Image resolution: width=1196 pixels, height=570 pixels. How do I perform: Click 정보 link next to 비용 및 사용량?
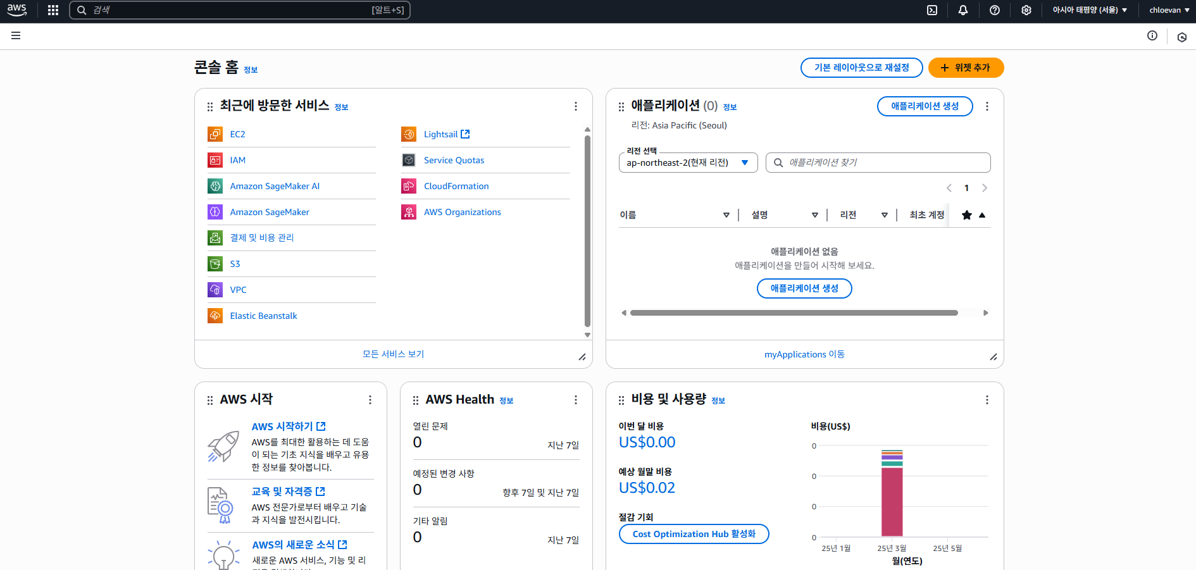[x=718, y=400]
